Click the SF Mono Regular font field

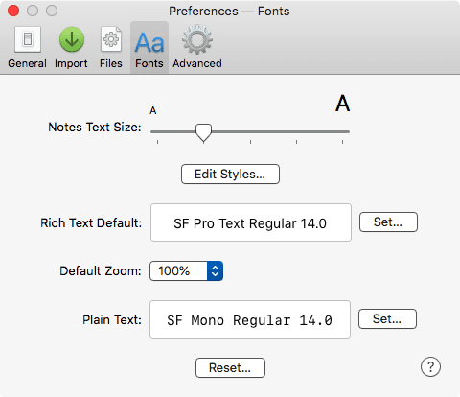click(x=250, y=319)
